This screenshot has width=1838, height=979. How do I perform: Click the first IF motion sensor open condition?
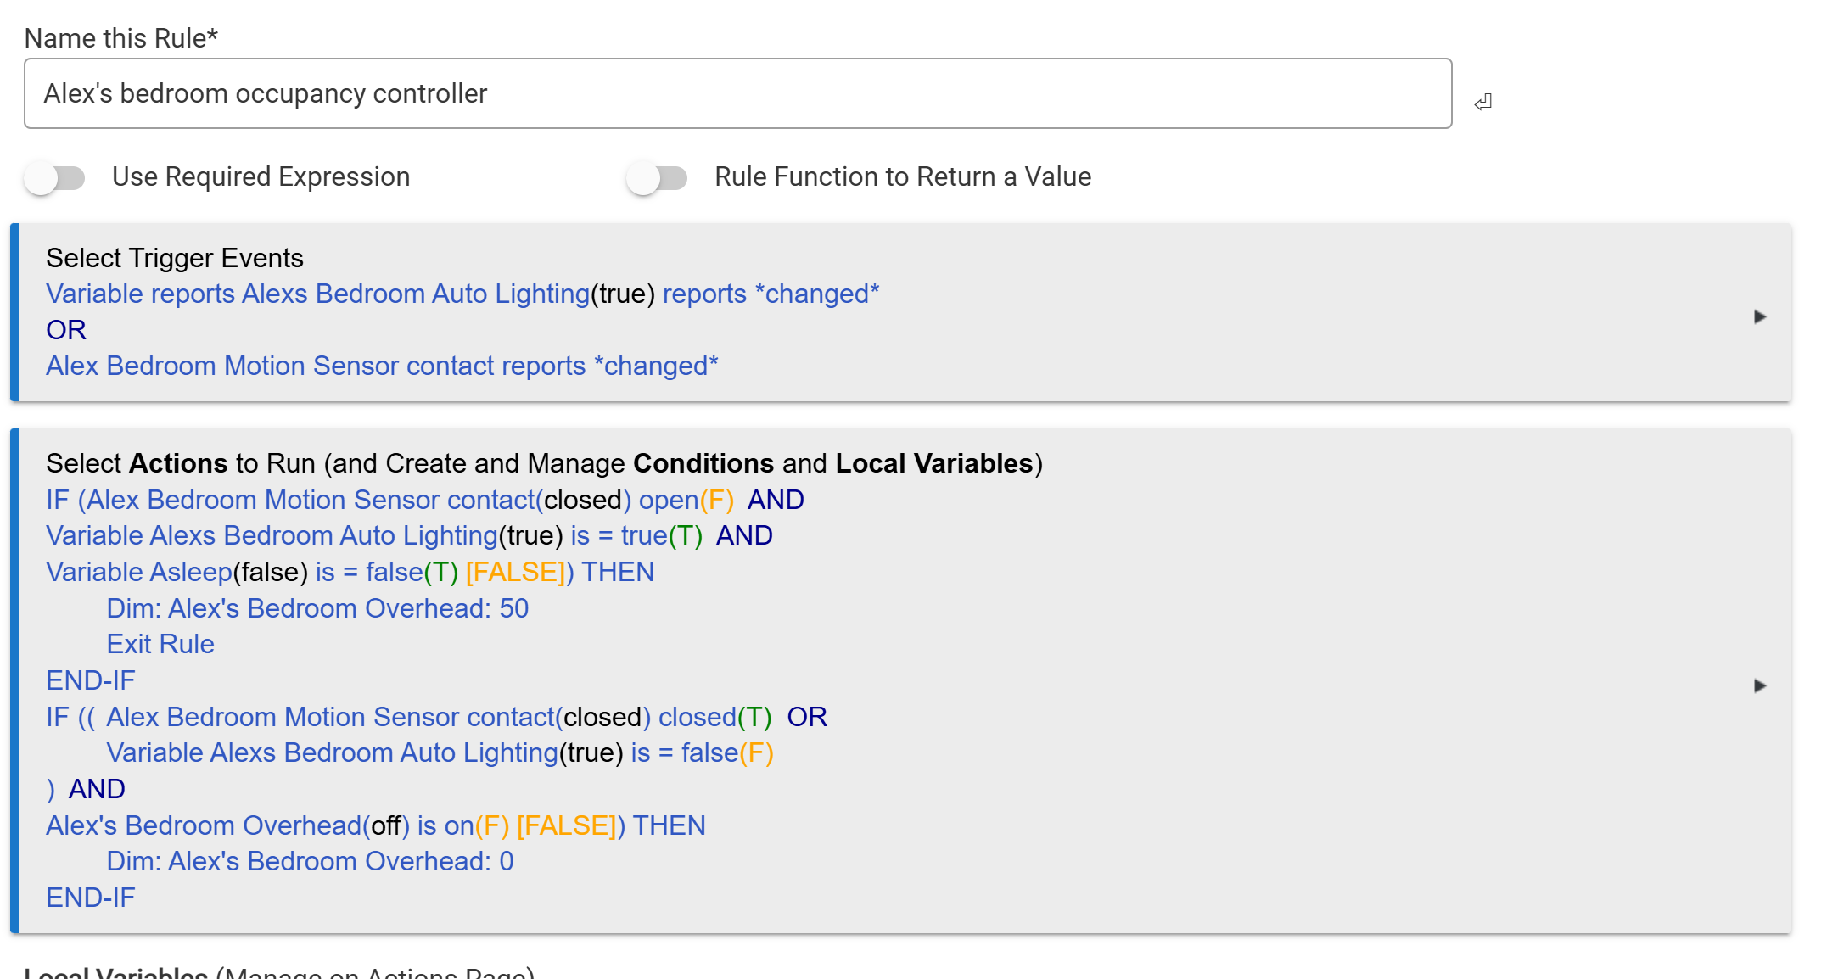[x=389, y=500]
